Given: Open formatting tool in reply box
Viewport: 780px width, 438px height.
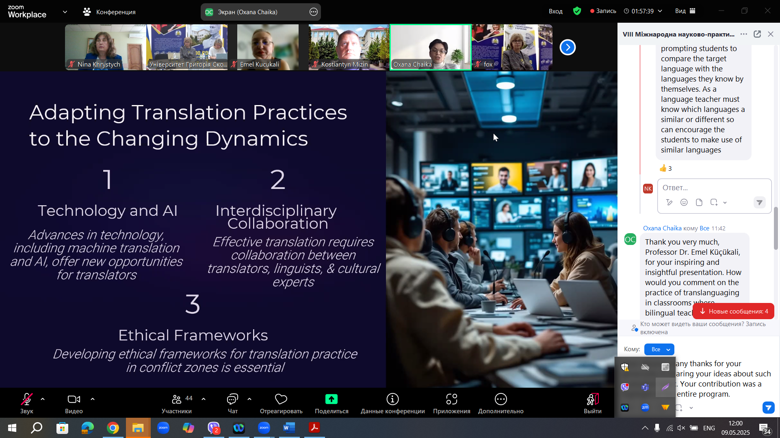Looking at the screenshot, I should tap(669, 202).
